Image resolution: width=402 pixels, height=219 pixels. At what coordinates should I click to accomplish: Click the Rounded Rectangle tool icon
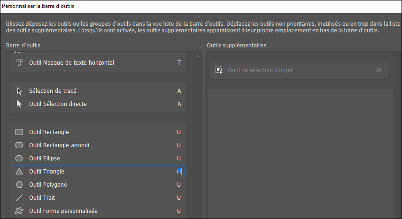[x=19, y=145]
